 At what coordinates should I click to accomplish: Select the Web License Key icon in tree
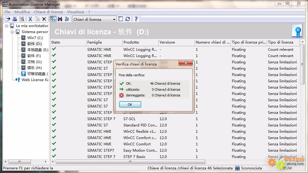[x=18, y=80]
